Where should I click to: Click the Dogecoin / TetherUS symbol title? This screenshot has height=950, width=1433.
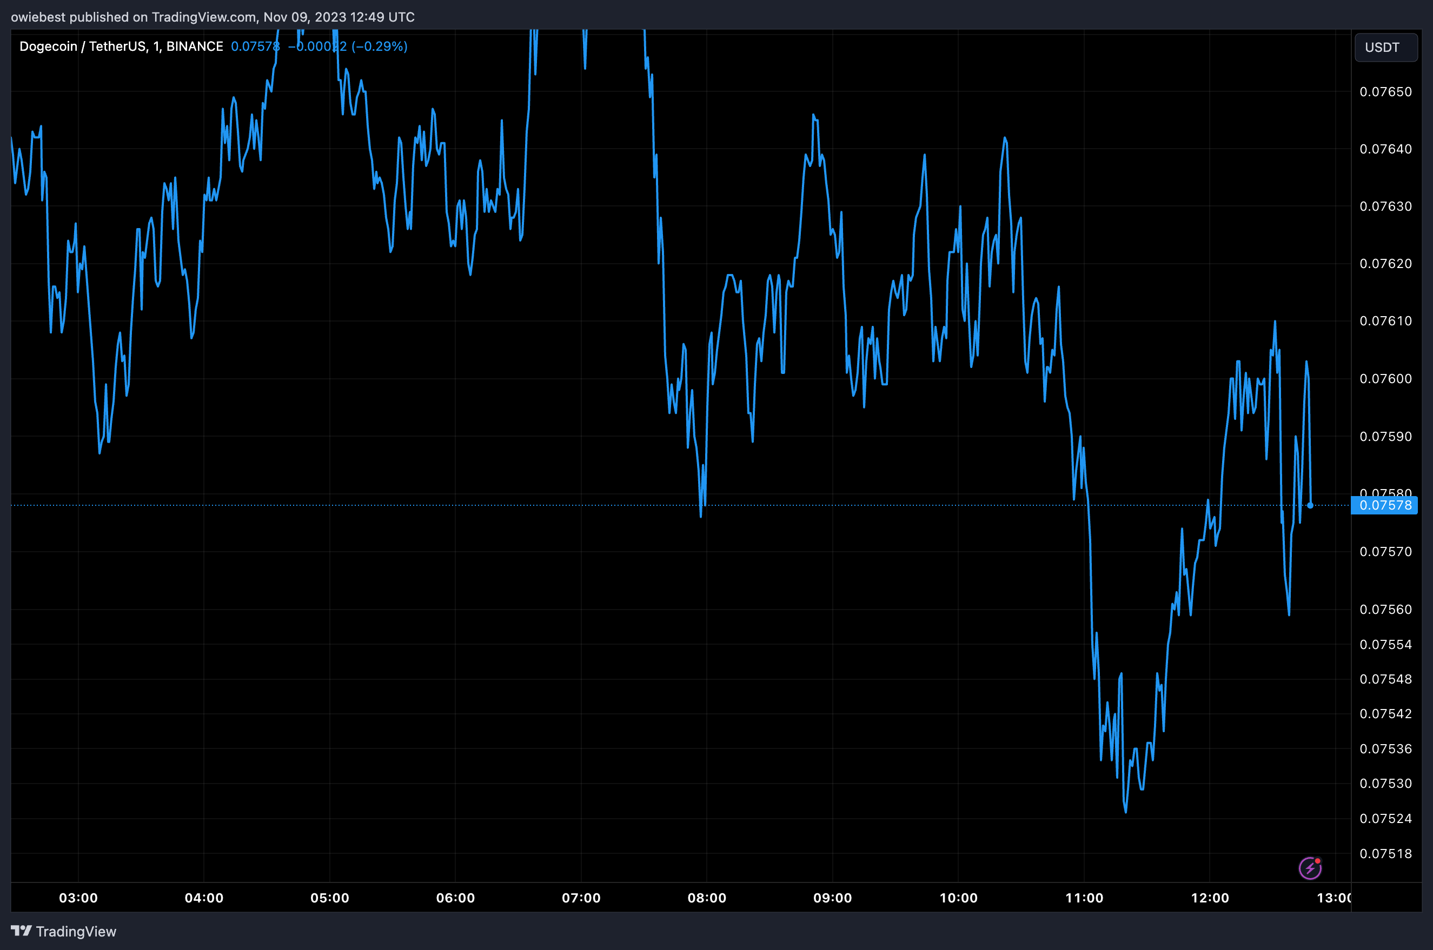coord(121,46)
